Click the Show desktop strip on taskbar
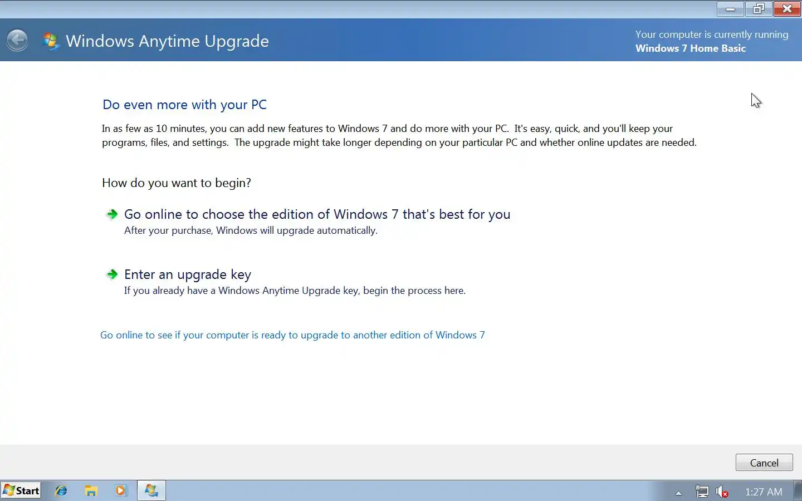 click(798, 490)
